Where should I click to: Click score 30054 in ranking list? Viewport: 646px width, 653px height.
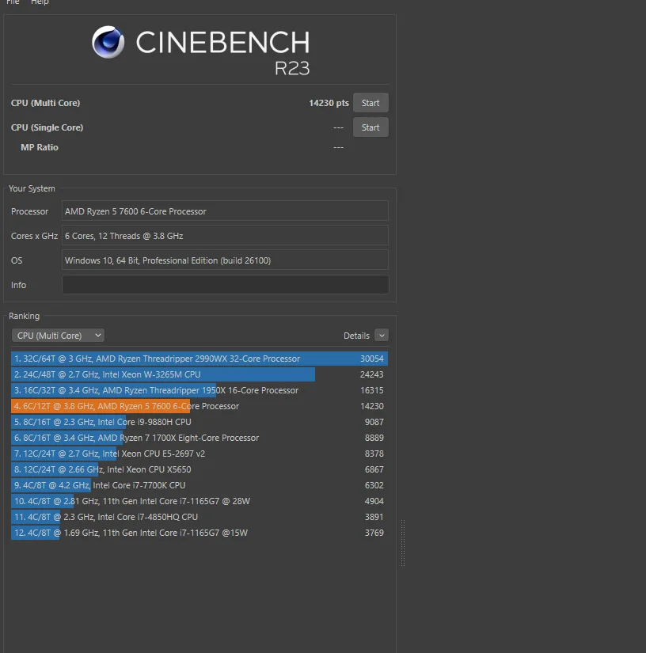tap(371, 359)
